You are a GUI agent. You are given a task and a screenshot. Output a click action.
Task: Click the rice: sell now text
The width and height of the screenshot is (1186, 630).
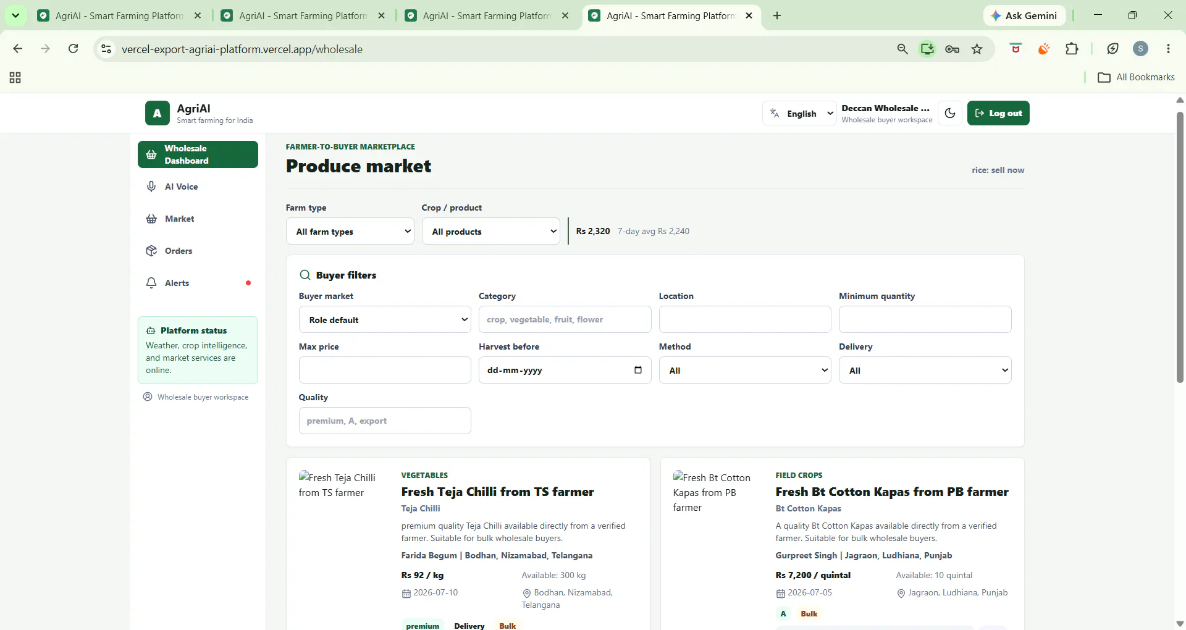(x=998, y=170)
